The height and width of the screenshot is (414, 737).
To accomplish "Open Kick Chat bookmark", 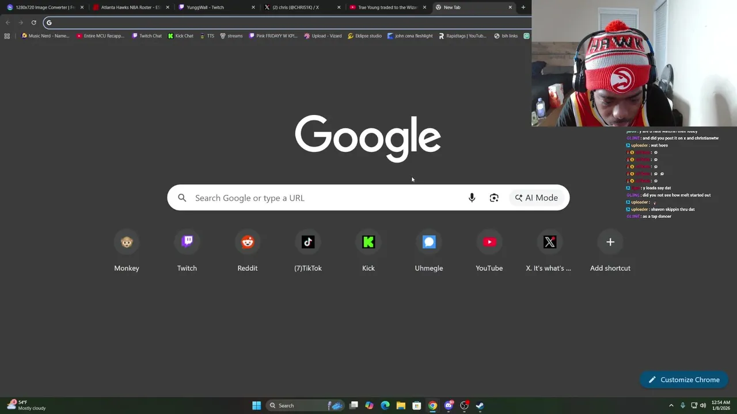I will pos(181,36).
